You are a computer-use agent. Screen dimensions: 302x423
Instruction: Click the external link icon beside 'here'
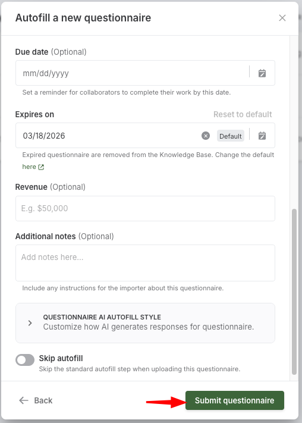[x=41, y=167]
